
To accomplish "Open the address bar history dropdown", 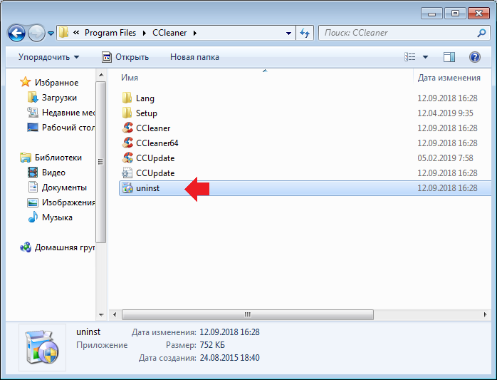I will click(x=288, y=33).
